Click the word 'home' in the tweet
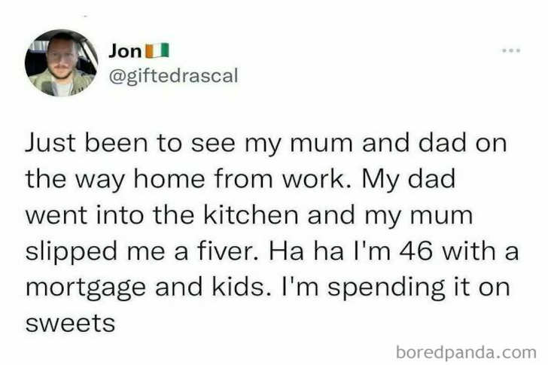The width and height of the screenshot is (548, 365). coord(183,180)
